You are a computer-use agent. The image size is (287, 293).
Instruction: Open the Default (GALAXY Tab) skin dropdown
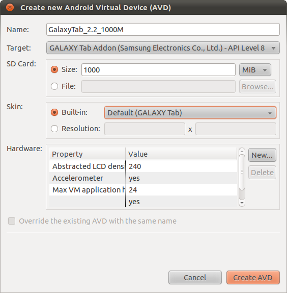click(x=190, y=113)
